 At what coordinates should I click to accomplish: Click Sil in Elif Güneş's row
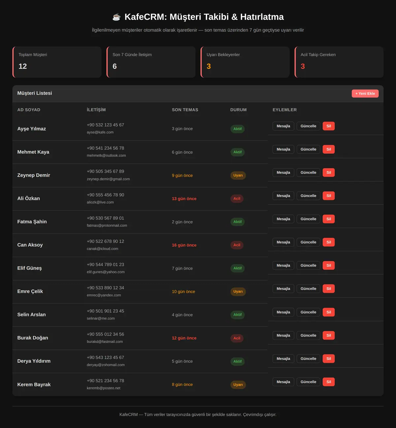pyautogui.click(x=329, y=266)
